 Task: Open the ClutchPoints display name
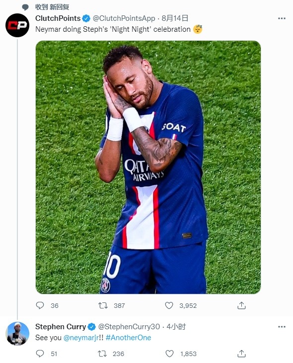tap(58, 18)
